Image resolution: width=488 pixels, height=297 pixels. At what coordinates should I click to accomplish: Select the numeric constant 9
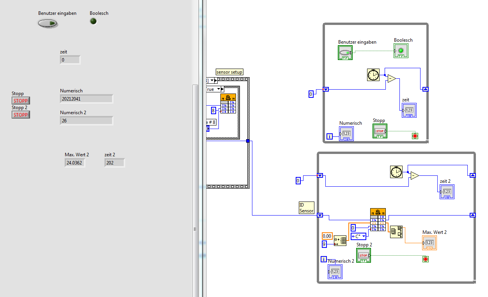click(x=324, y=244)
